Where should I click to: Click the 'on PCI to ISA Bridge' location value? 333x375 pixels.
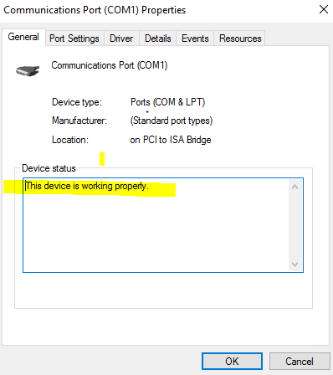click(x=171, y=140)
